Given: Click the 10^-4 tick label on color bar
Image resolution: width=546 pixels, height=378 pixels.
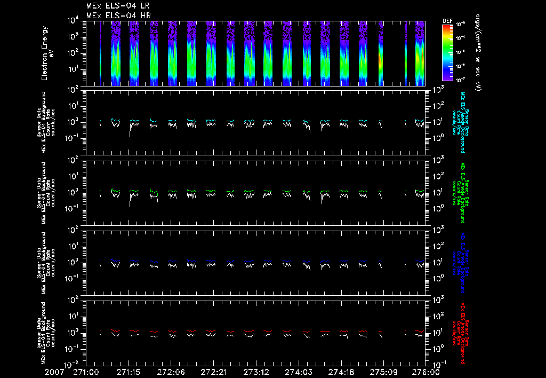Looking at the screenshot, I should [460, 38].
